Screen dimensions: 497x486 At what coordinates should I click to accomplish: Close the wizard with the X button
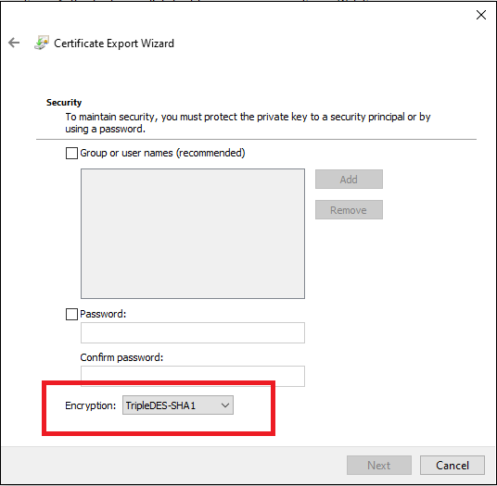[x=481, y=15]
